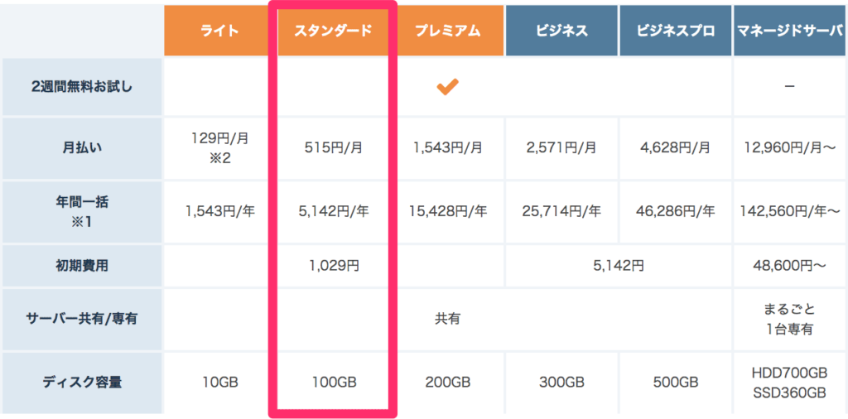
Task: Click the 129円/月 ※2 Light price
Action: point(219,148)
